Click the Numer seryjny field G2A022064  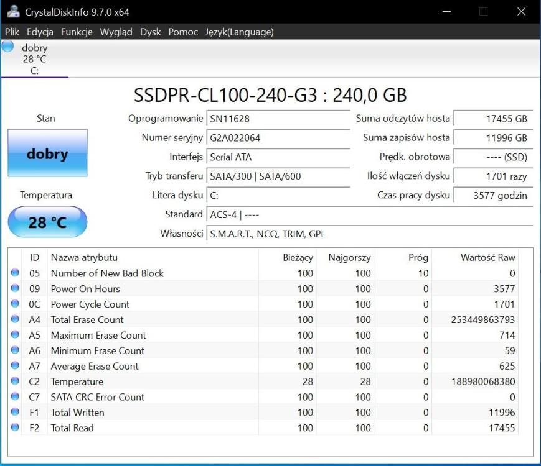tap(278, 138)
